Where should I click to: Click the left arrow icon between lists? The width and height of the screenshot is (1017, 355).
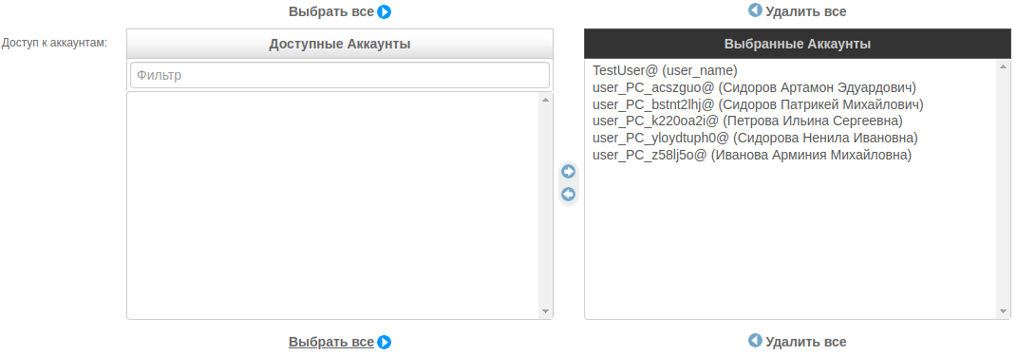coord(569,195)
